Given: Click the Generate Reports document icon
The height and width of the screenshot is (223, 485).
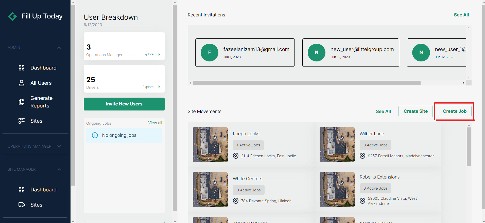Looking at the screenshot, I should tap(22, 102).
